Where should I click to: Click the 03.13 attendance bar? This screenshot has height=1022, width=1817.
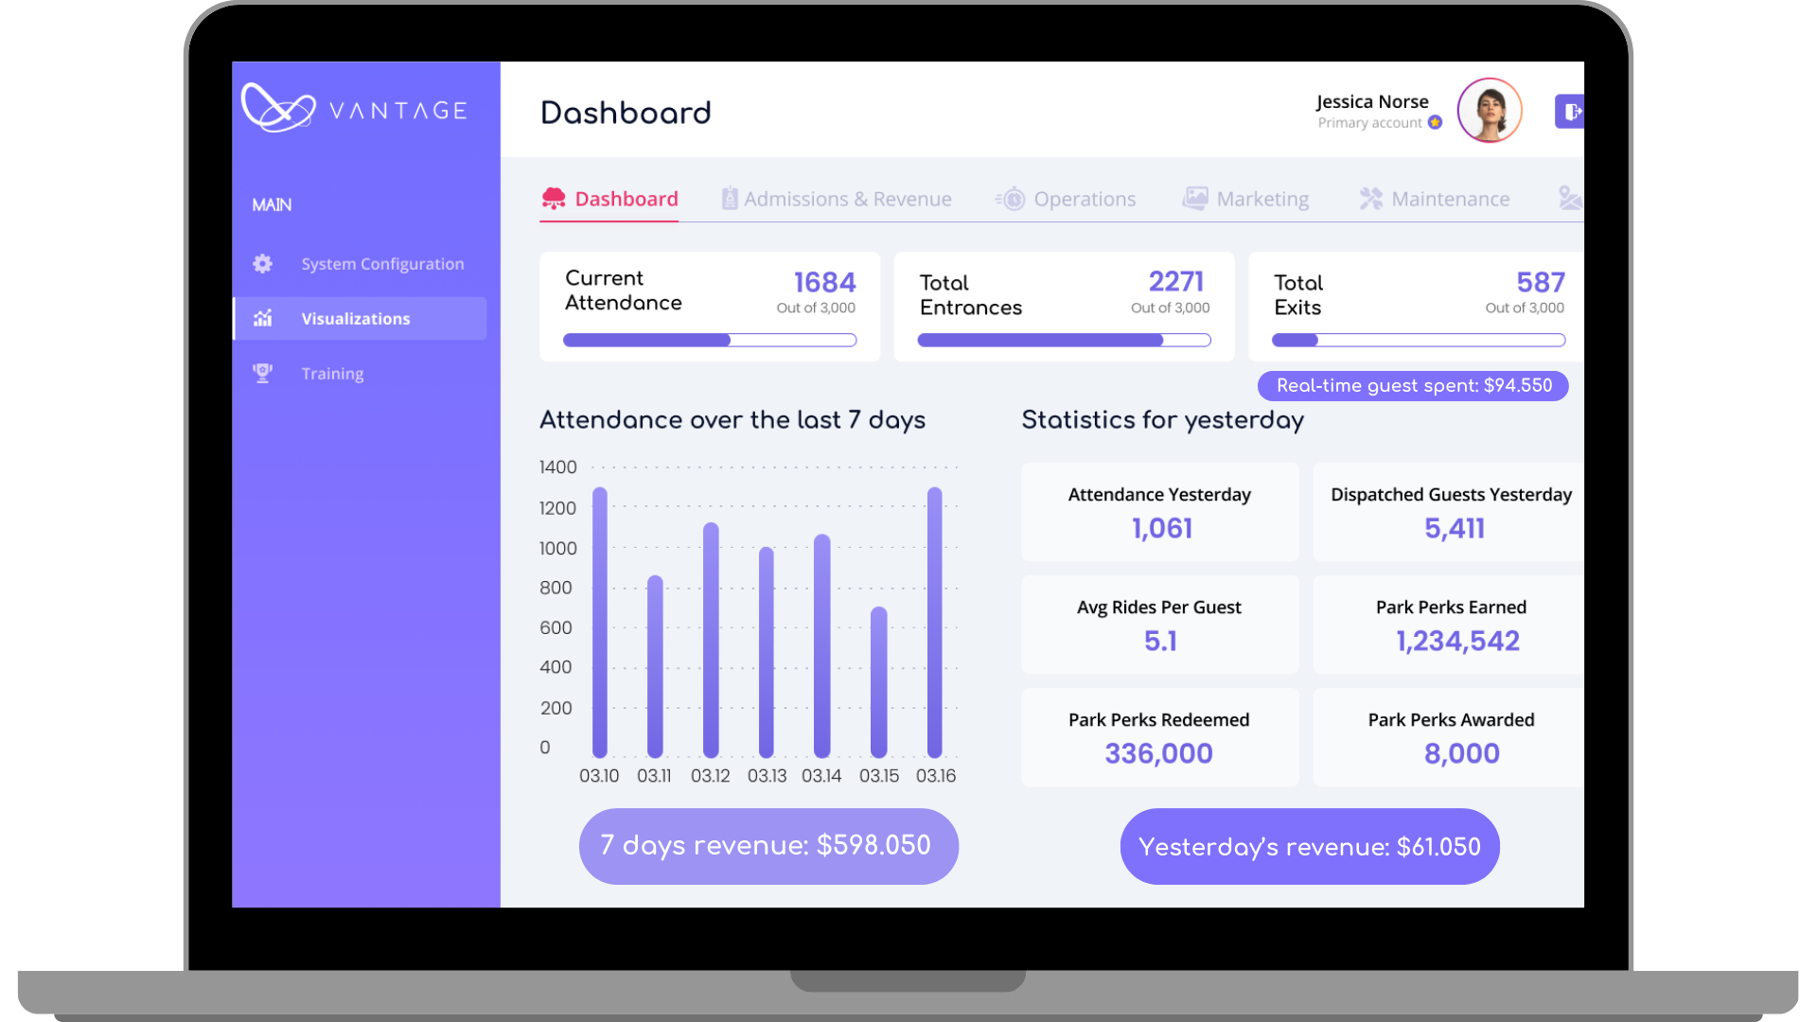point(767,653)
